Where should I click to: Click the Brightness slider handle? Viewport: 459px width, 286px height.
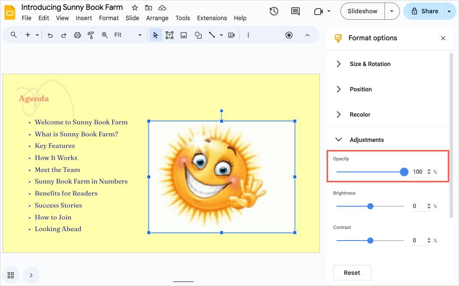[x=370, y=206]
